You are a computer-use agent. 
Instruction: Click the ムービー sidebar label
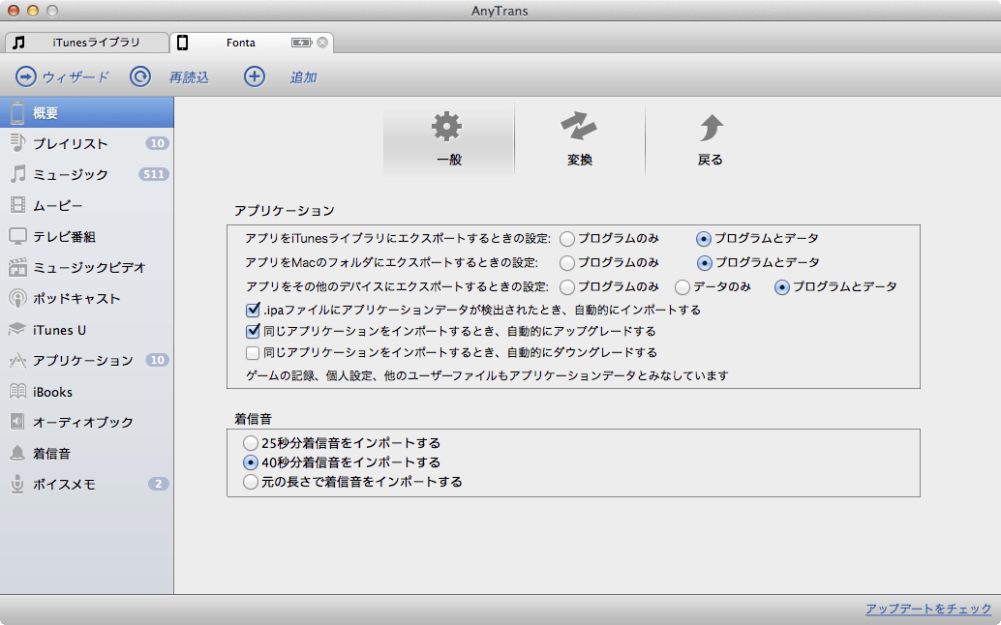pyautogui.click(x=57, y=205)
